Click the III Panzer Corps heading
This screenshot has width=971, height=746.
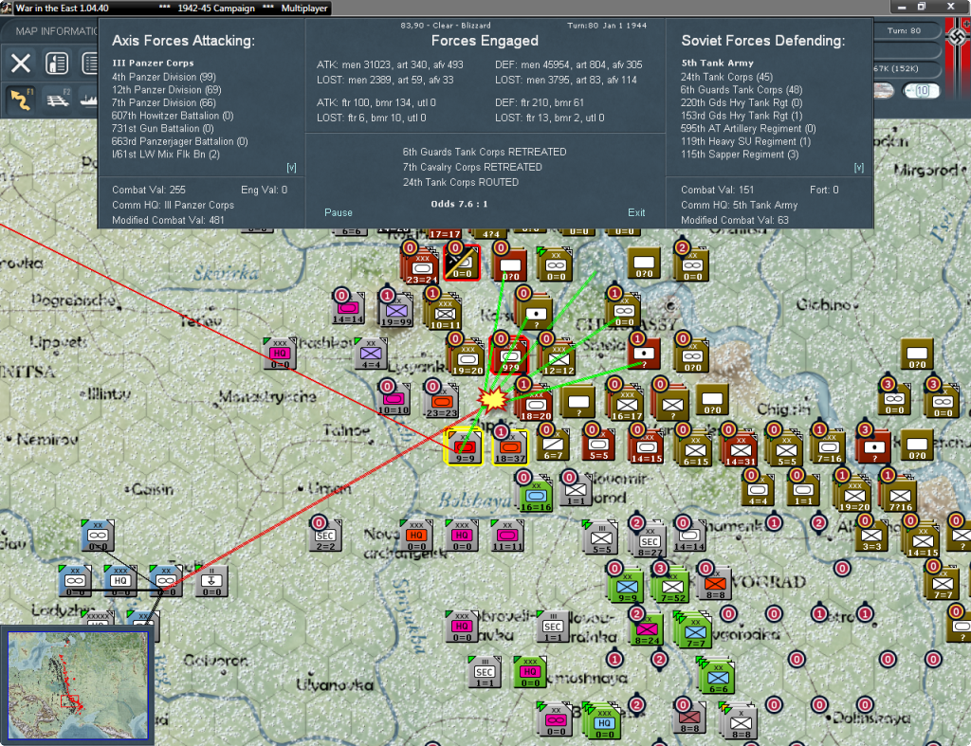tap(153, 64)
